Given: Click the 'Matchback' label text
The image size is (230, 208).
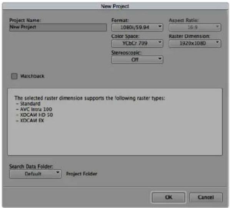Looking at the screenshot, I should 32,76.
